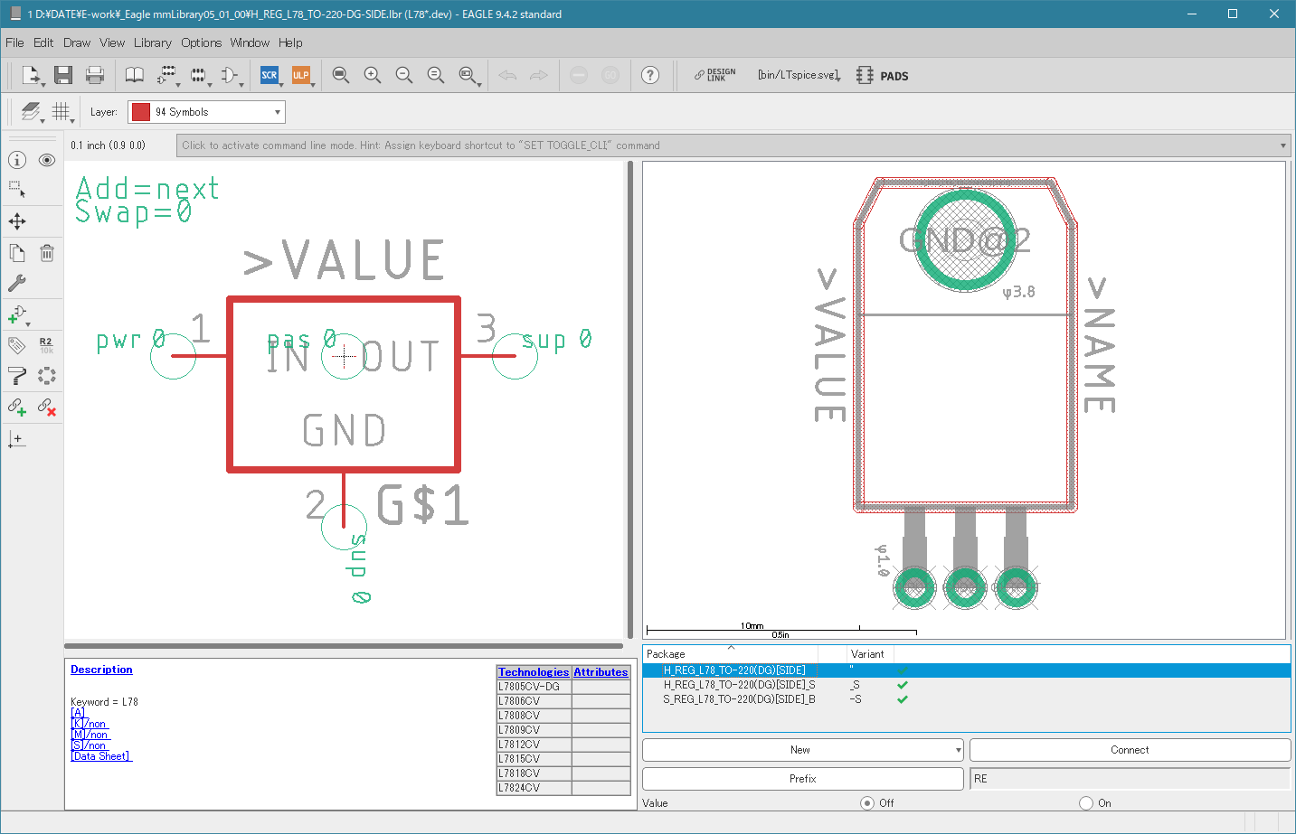
Task: Click the Print icon
Action: (x=95, y=75)
